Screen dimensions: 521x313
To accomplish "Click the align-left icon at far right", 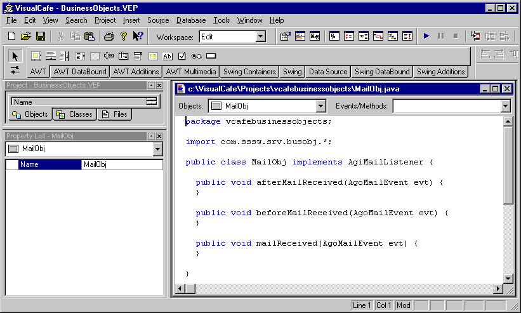I will [485, 54].
